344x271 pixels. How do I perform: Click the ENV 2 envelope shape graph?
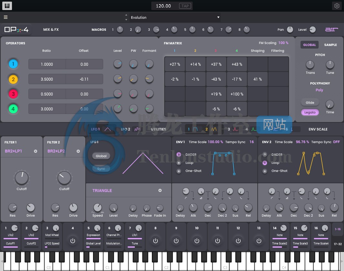[311, 163]
